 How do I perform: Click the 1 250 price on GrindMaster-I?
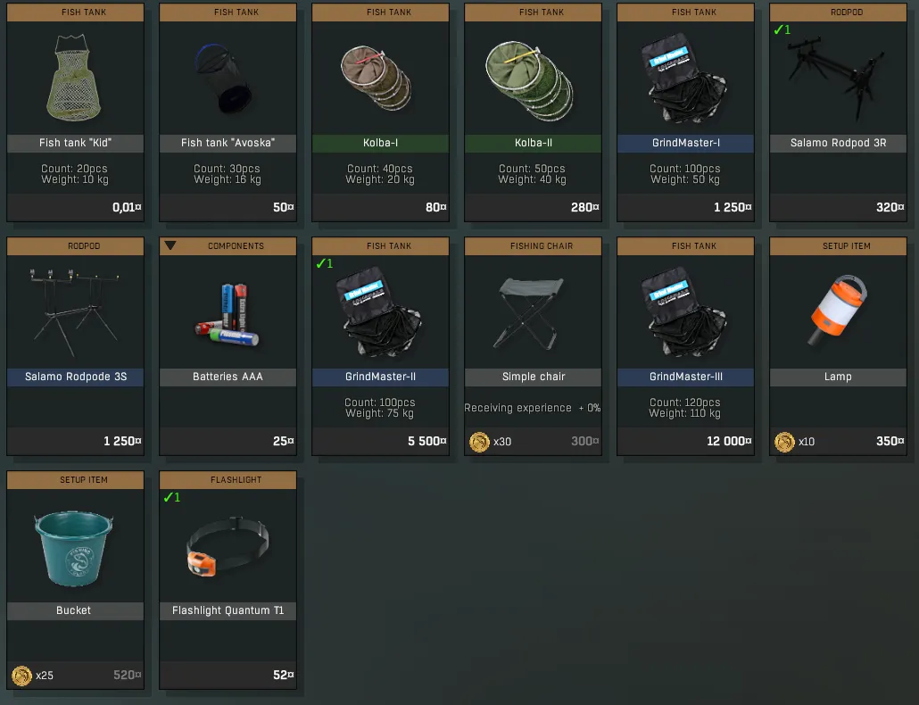[732, 207]
